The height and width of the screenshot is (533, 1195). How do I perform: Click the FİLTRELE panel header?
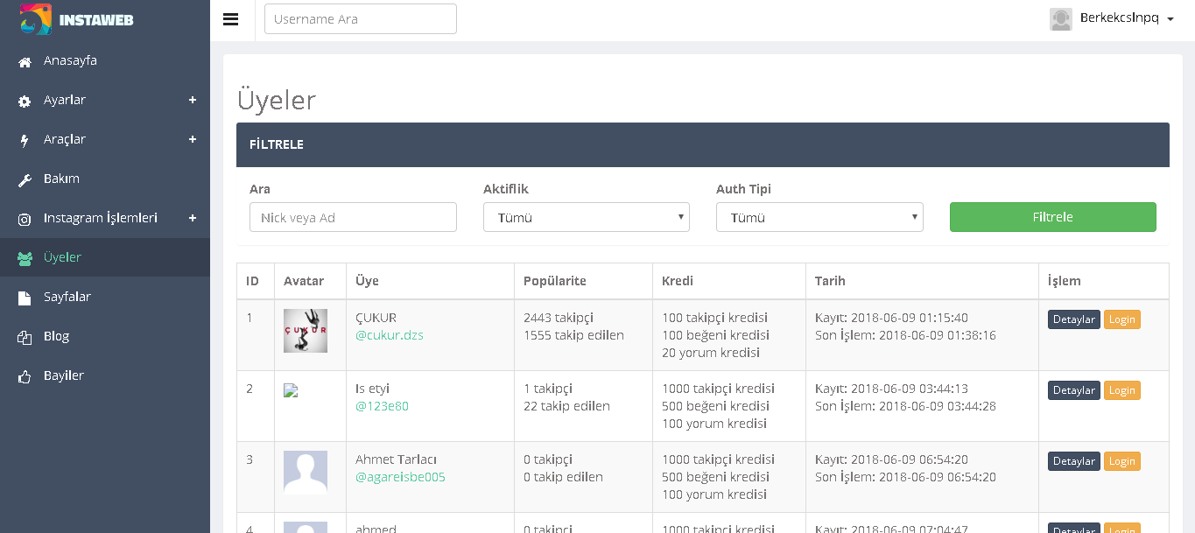click(703, 144)
